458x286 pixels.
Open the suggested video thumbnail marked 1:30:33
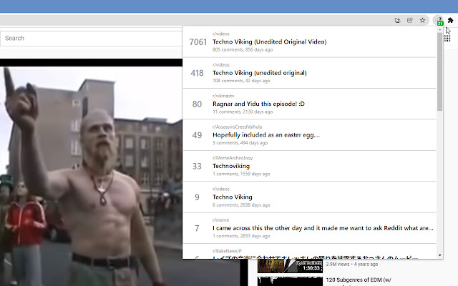pyautogui.click(x=290, y=265)
